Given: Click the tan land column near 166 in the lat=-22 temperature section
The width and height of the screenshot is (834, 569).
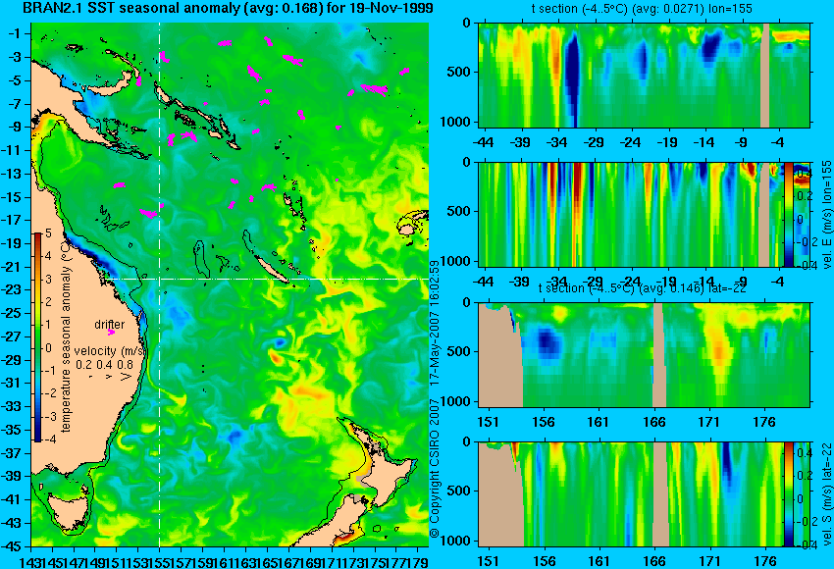Looking at the screenshot, I should [x=658, y=355].
